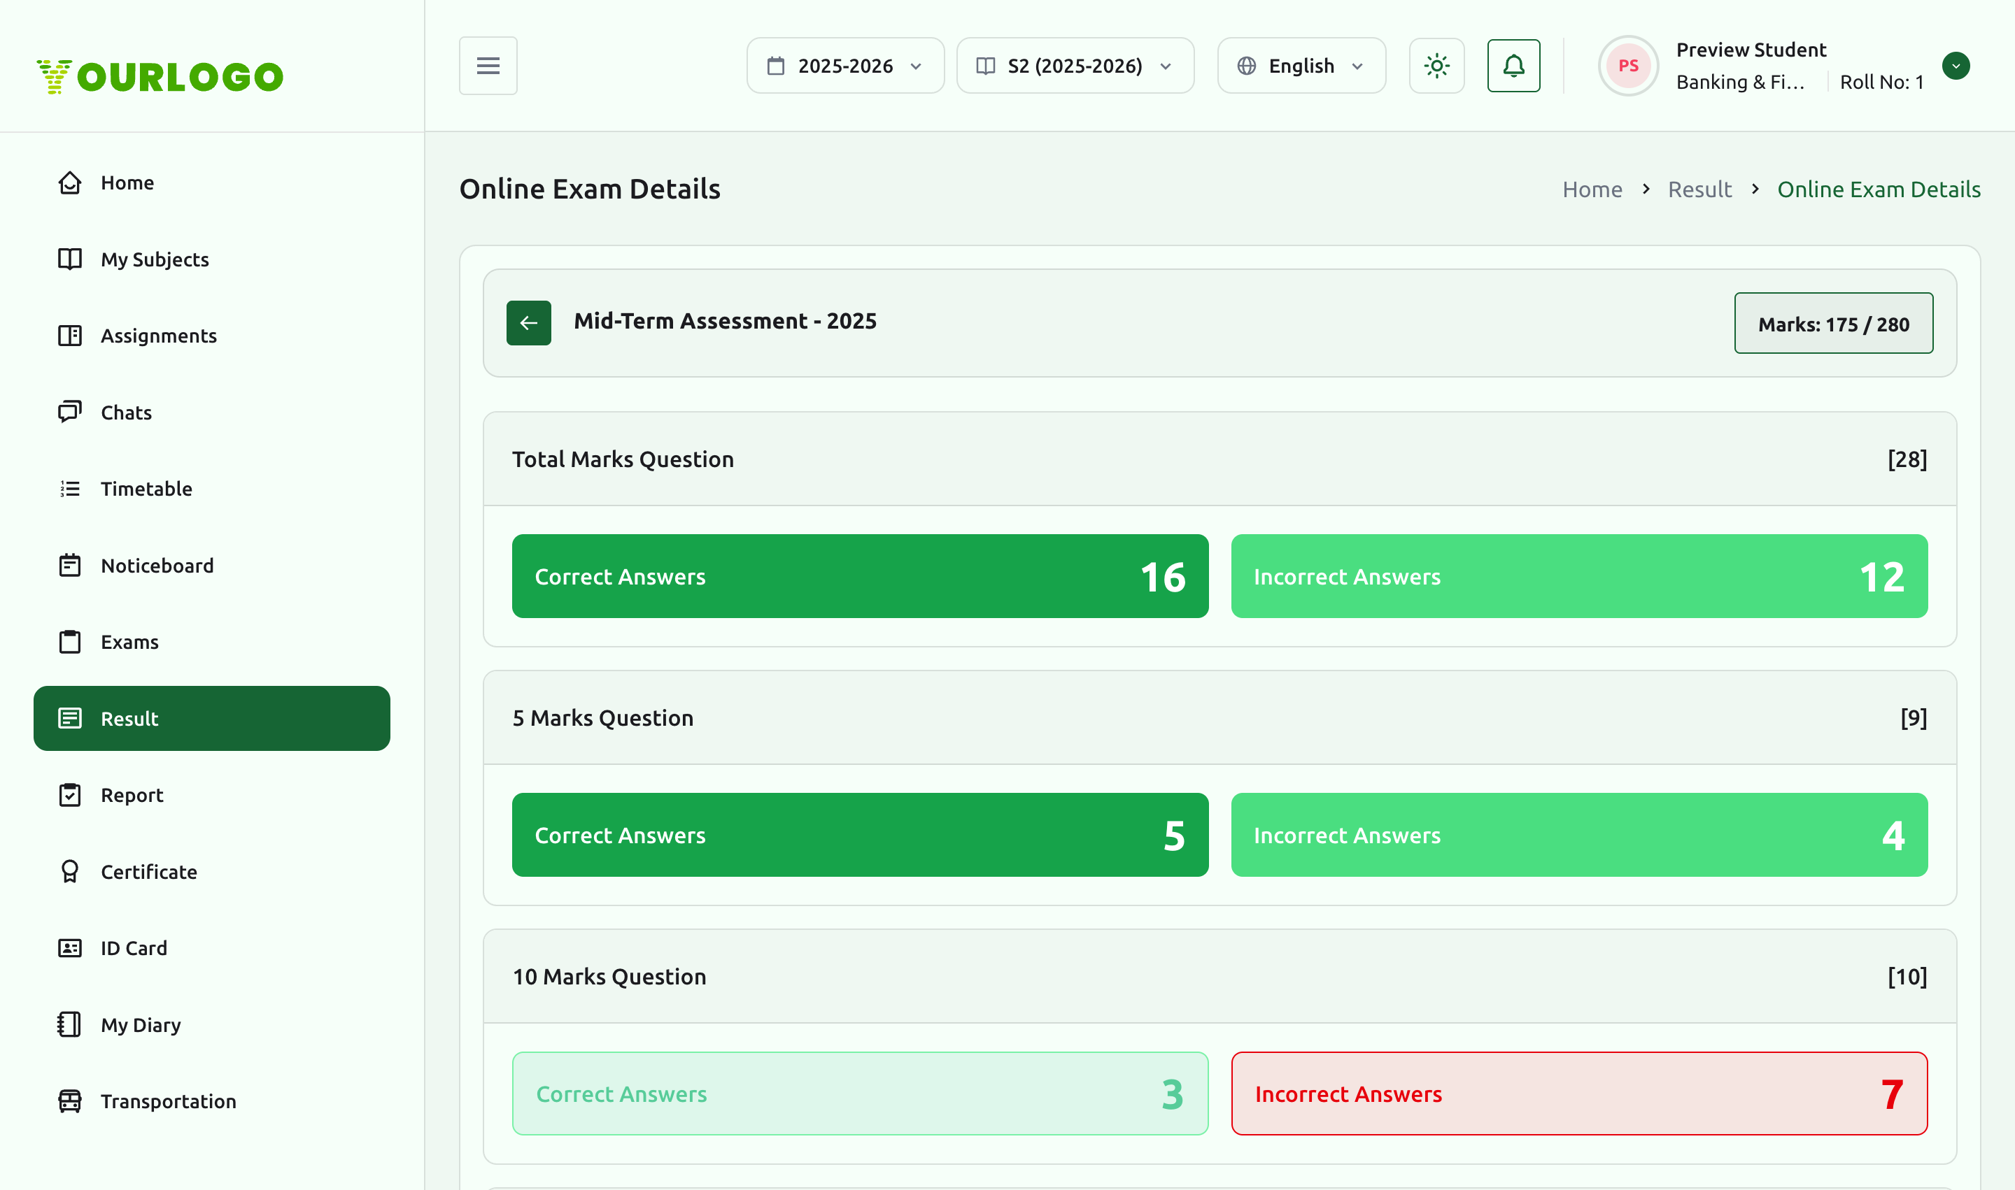Screen dimensions: 2015x1190
Task: Click the Certificate ribbon icon
Action: (x=70, y=872)
